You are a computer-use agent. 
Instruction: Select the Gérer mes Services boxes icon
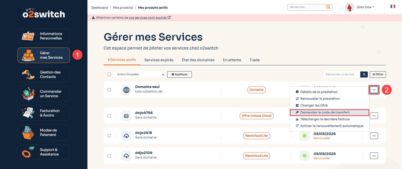28,55
